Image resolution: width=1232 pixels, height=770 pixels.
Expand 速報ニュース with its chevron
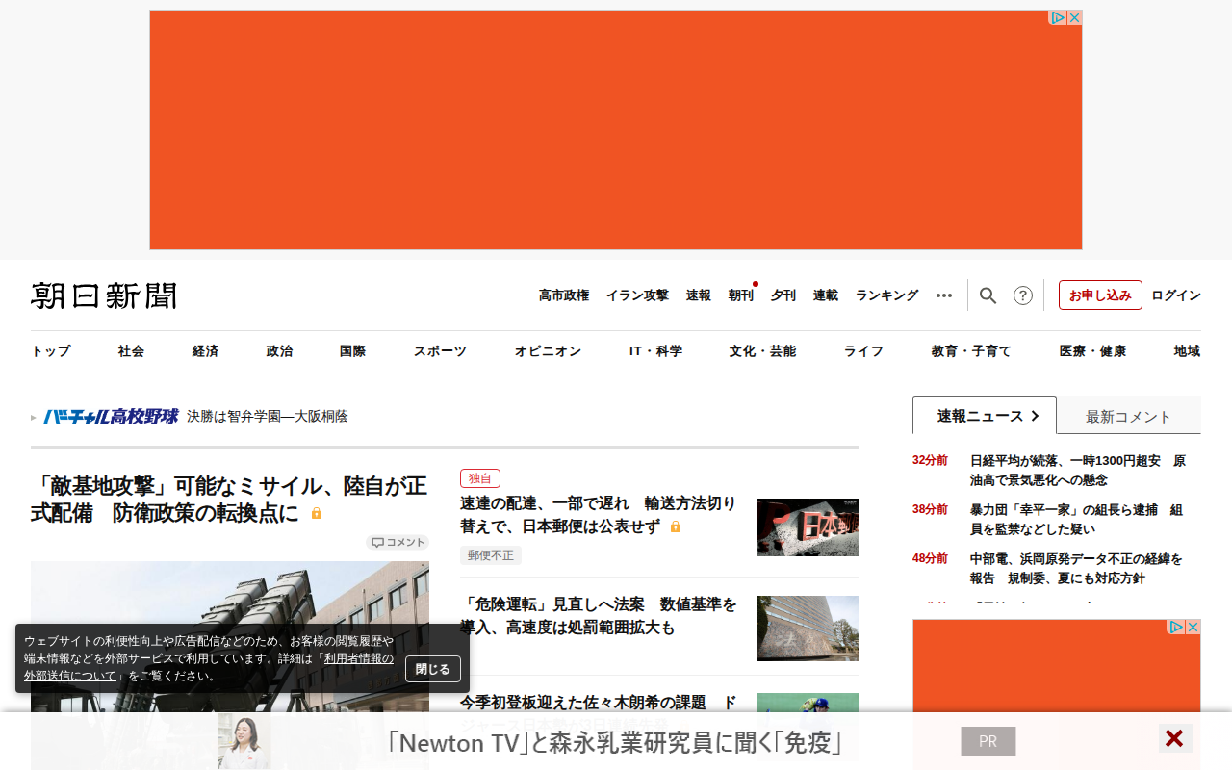1037,414
